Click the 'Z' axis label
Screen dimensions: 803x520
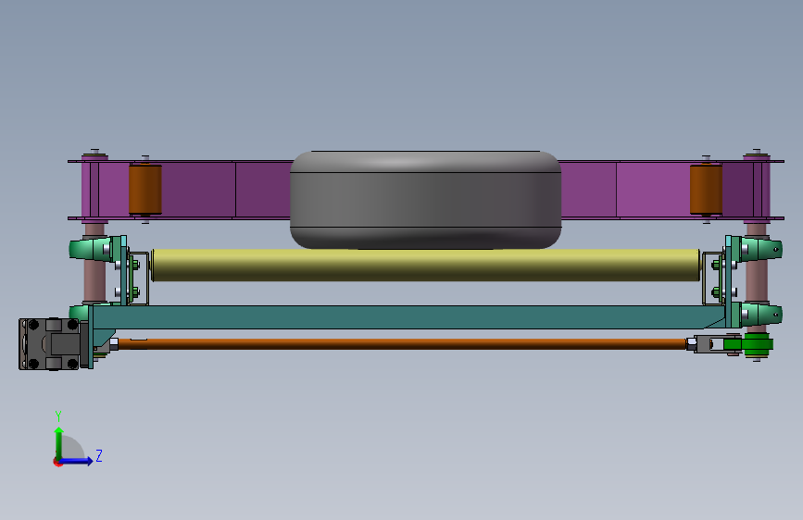click(99, 455)
